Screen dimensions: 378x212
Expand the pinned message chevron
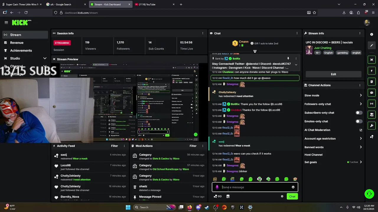(296, 65)
